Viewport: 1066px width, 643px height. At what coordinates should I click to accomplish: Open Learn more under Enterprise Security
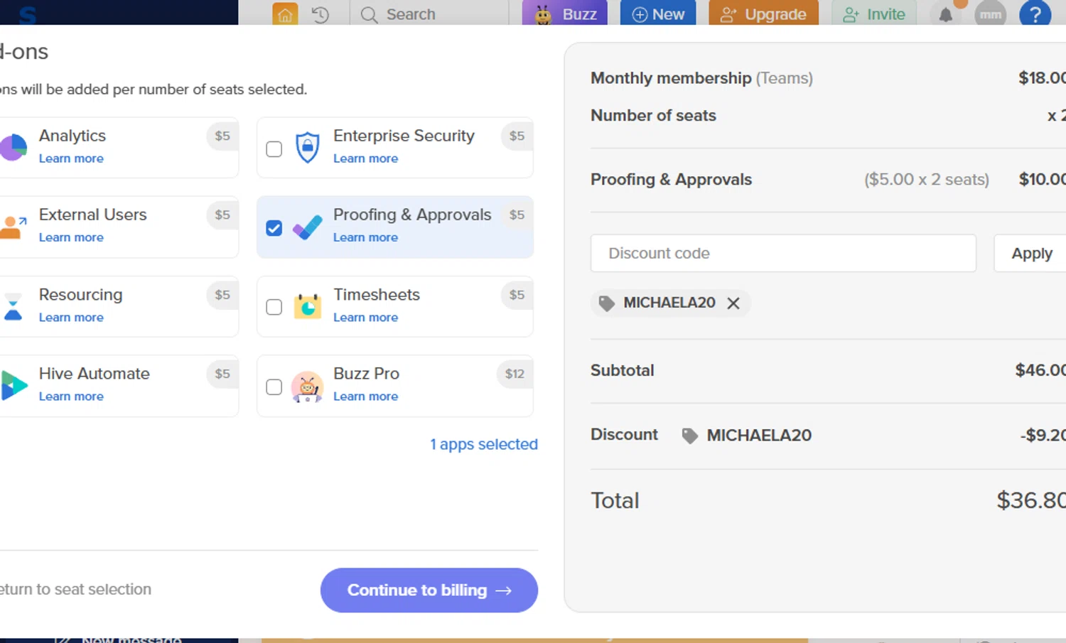pos(365,158)
